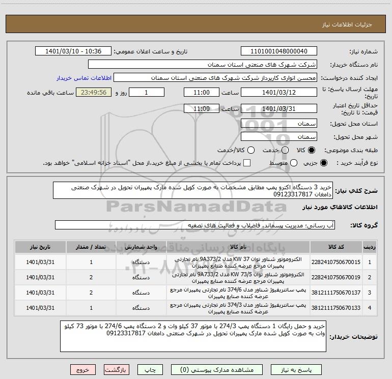Click the response deadline date 1401/03/12

click(x=279, y=93)
